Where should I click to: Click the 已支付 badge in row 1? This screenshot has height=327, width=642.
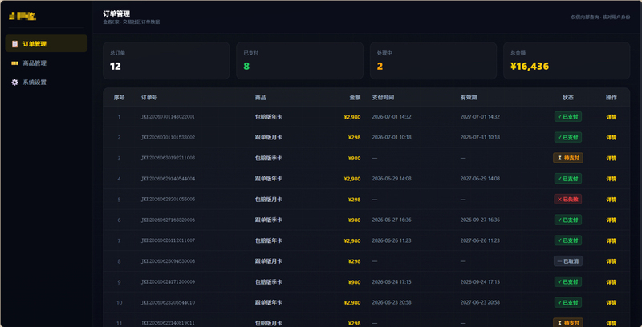coord(568,116)
